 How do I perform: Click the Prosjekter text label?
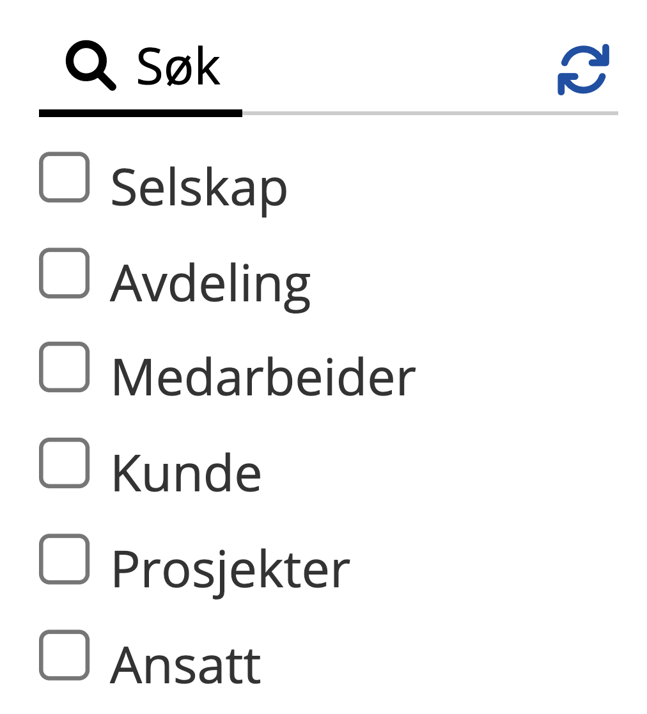click(230, 569)
